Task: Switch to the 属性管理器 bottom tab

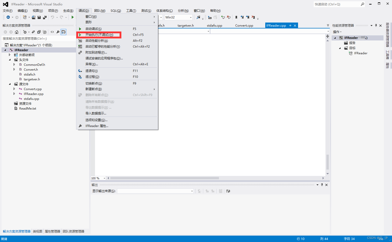Action: pos(52,231)
